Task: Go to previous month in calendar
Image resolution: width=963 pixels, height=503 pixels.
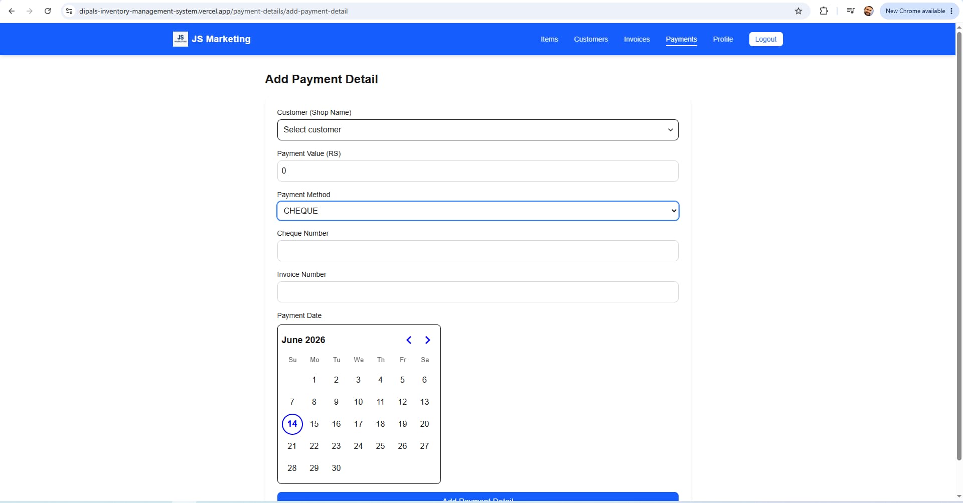Action: tap(409, 340)
